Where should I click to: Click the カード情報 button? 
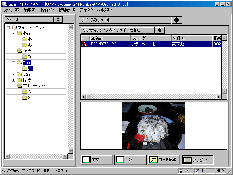click(164, 160)
